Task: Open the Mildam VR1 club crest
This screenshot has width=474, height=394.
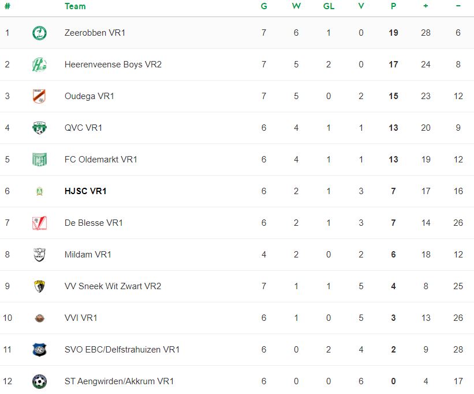Action: pos(39,255)
